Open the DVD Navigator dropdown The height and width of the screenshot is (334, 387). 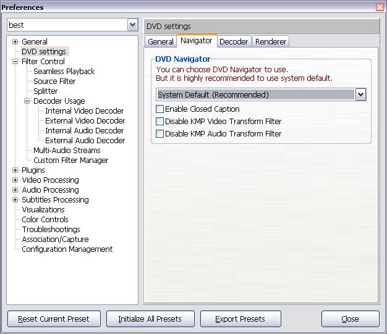click(361, 95)
